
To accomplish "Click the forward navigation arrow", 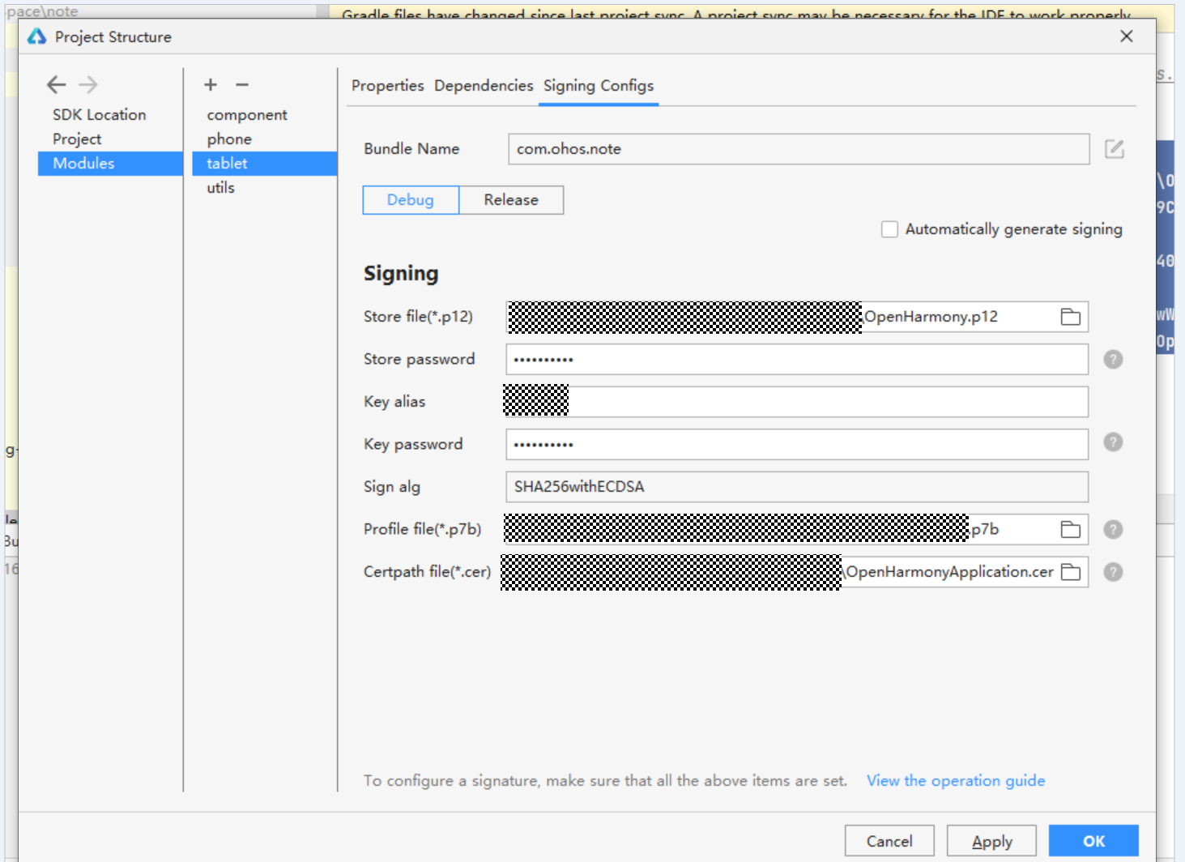I will [x=88, y=84].
